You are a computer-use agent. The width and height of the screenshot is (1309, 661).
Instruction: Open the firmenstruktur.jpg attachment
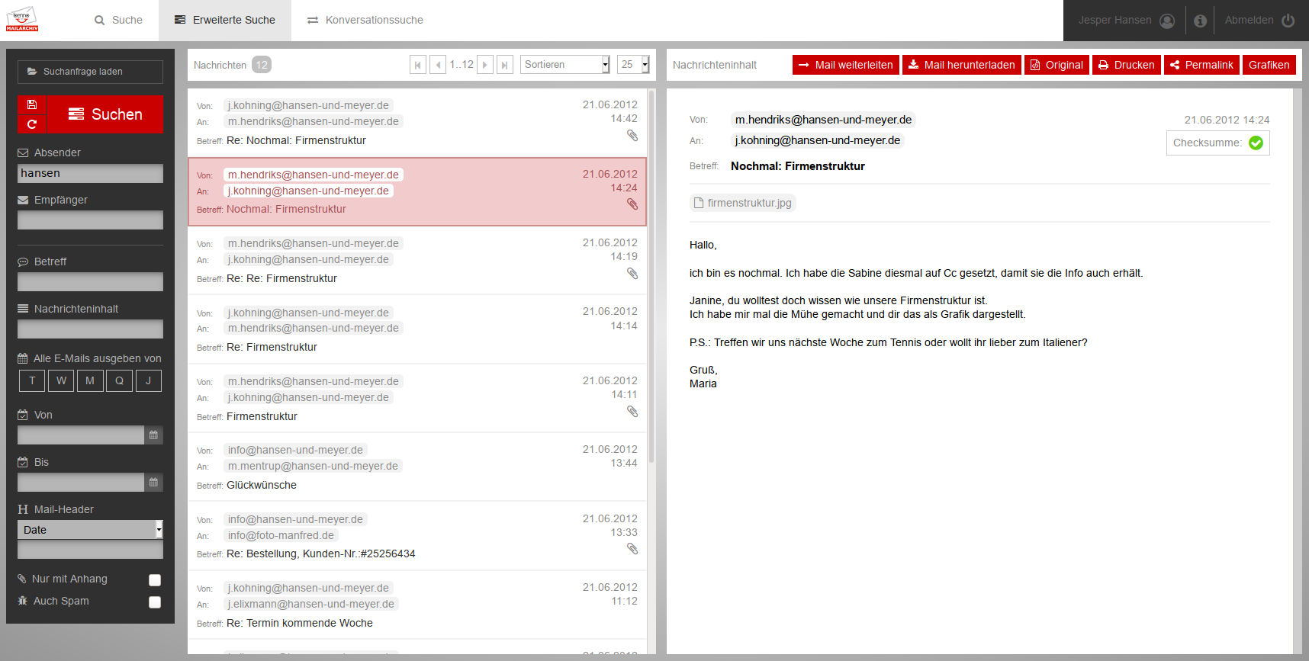click(742, 203)
